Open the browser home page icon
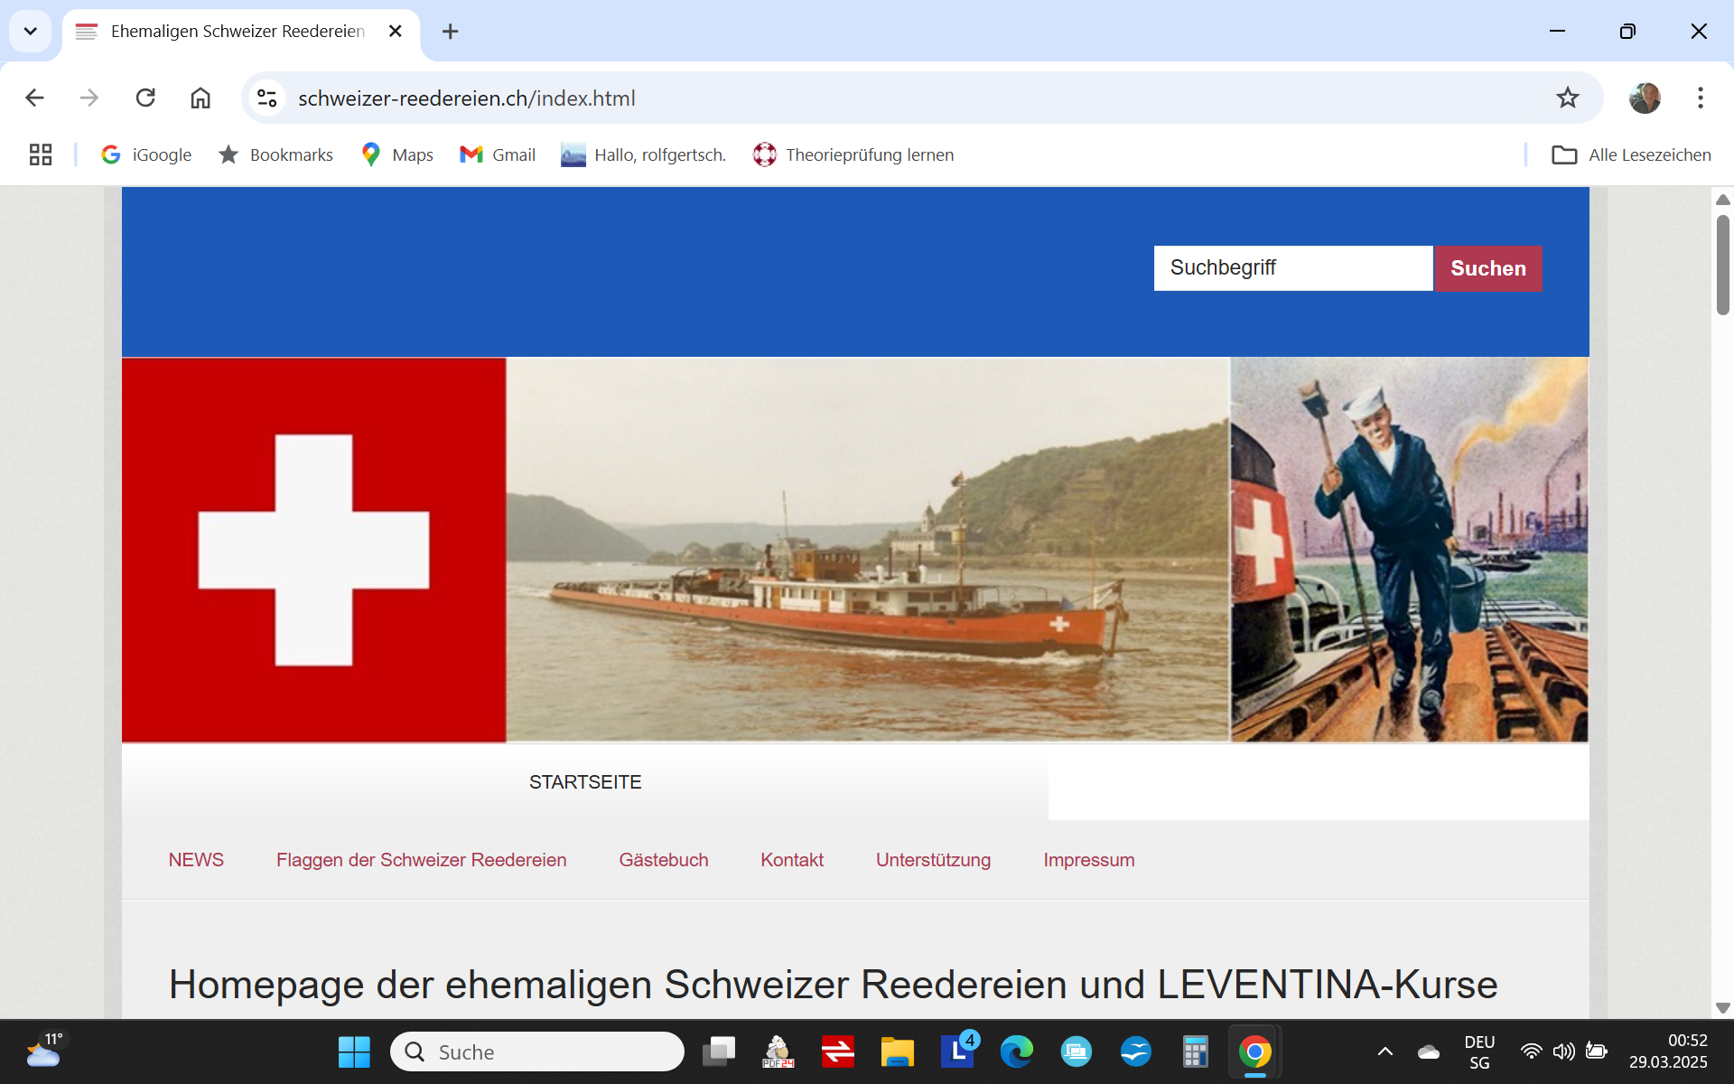This screenshot has height=1084, width=1734. click(200, 98)
